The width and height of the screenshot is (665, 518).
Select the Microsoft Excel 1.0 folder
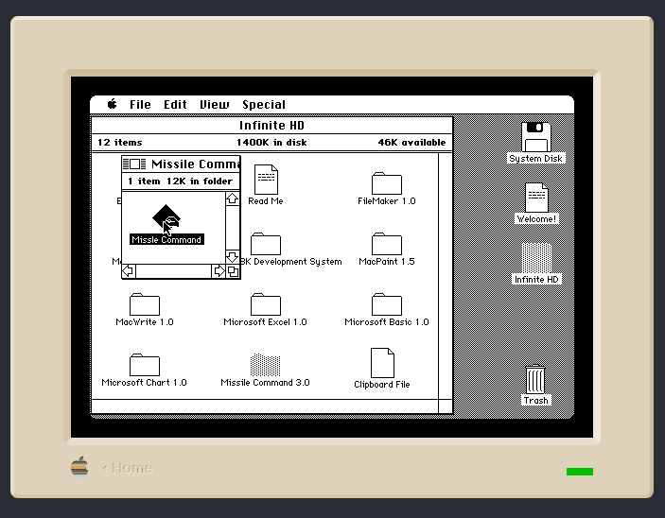[266, 304]
